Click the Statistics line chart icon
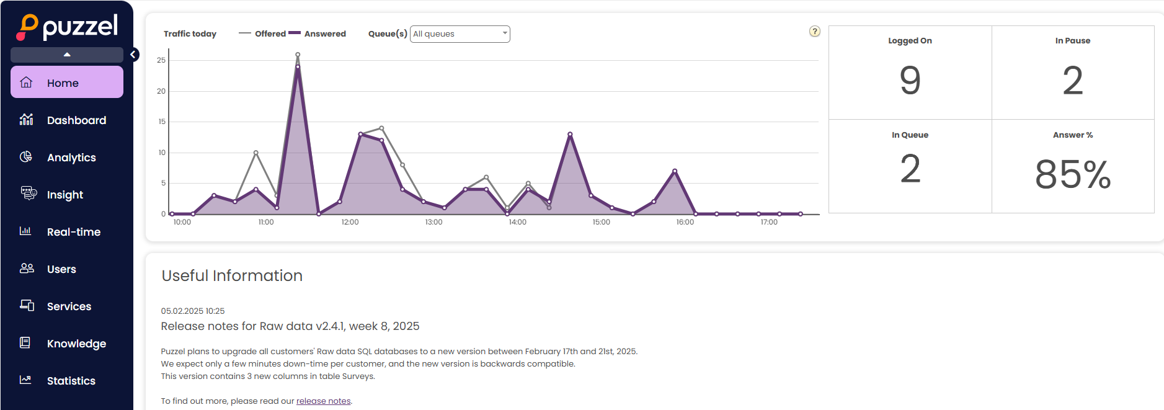This screenshot has height=410, width=1164. (x=26, y=380)
